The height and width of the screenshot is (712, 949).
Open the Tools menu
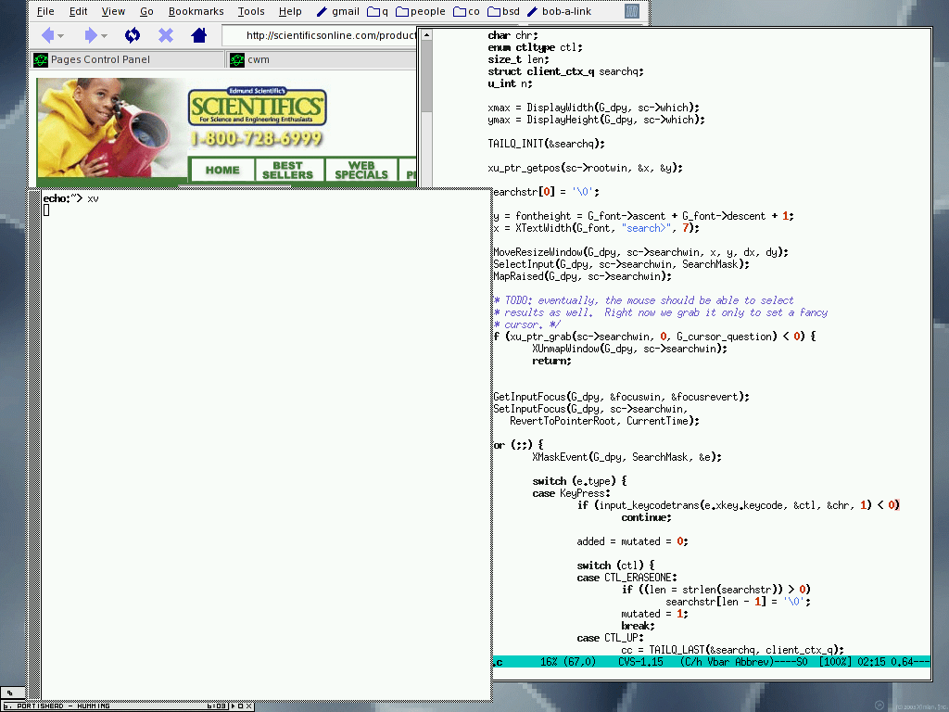[250, 12]
